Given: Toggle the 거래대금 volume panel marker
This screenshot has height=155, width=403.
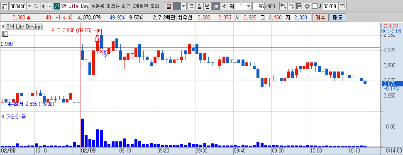Looking at the screenshot, I should (x=3, y=117).
